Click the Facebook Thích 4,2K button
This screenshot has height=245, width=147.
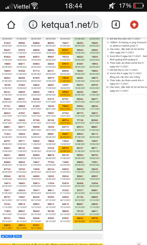point(7,236)
